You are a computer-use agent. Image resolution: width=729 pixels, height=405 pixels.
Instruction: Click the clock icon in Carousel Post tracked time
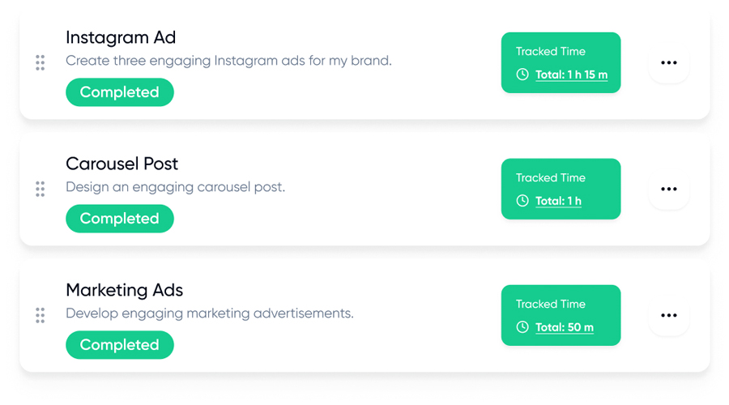(522, 201)
